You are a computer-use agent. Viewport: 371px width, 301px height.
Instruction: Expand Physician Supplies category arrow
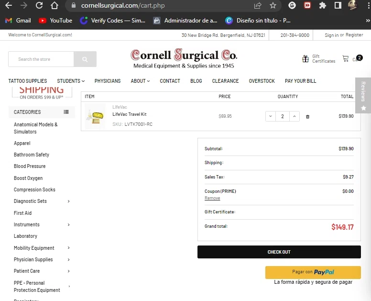(69, 260)
